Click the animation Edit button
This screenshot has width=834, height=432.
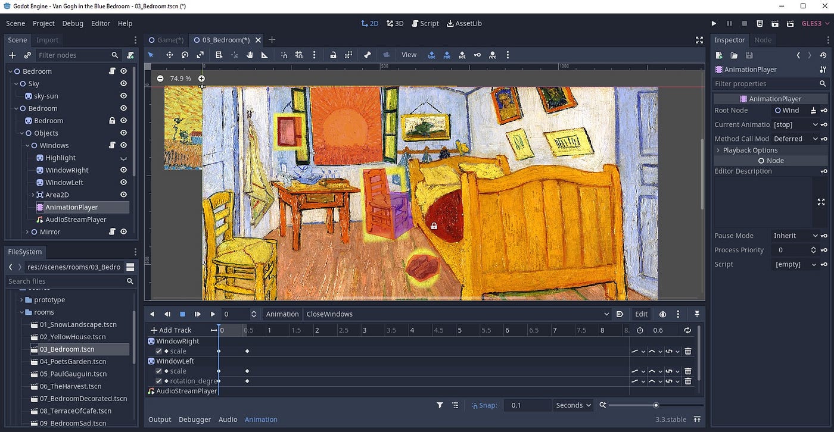pyautogui.click(x=641, y=314)
